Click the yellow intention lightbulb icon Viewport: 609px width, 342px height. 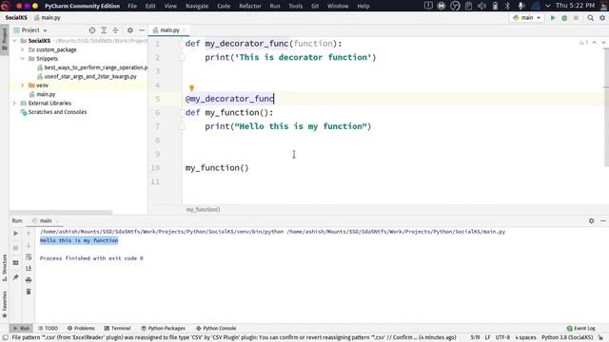191,88
